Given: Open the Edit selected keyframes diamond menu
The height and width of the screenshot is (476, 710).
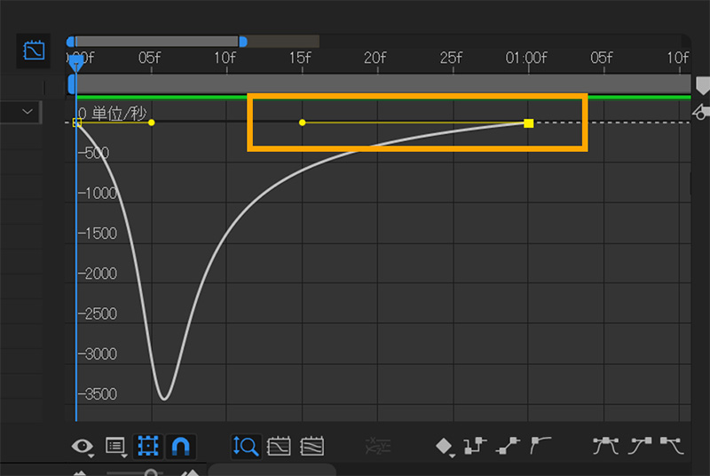Looking at the screenshot, I should (x=445, y=446).
